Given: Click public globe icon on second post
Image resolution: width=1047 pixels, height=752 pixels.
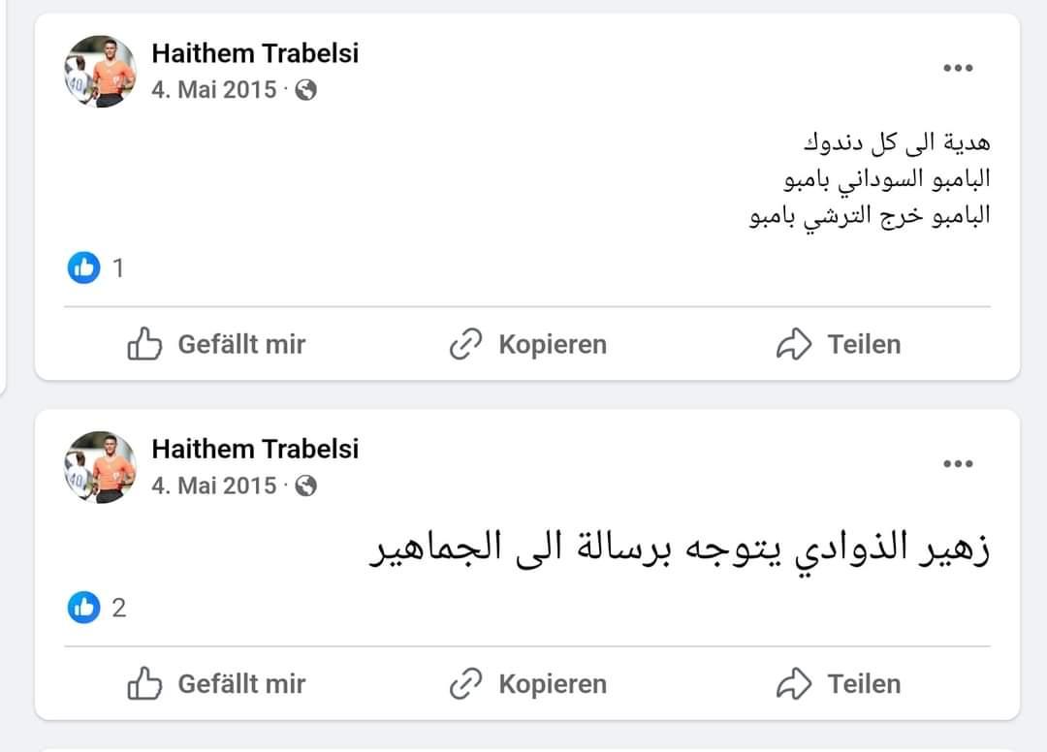Looking at the screenshot, I should (305, 486).
